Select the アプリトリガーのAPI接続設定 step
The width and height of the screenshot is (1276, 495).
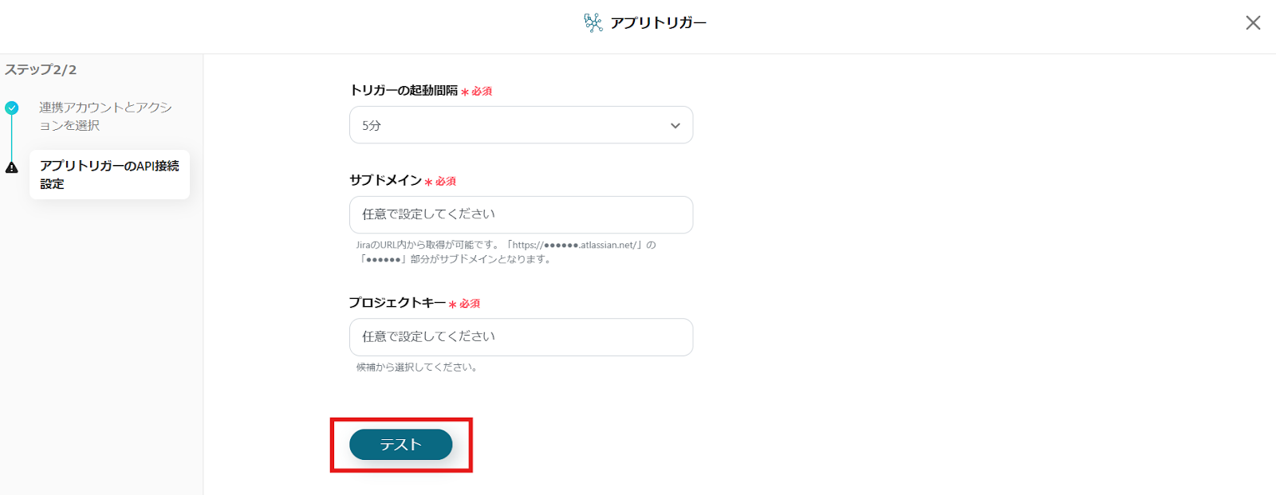(109, 175)
